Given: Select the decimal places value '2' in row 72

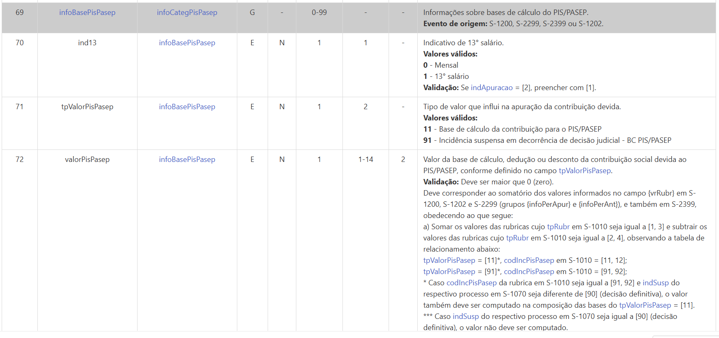Looking at the screenshot, I should 403,159.
